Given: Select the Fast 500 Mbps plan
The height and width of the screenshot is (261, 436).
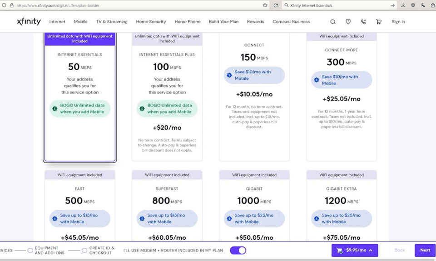Looking at the screenshot, I should [x=80, y=206].
